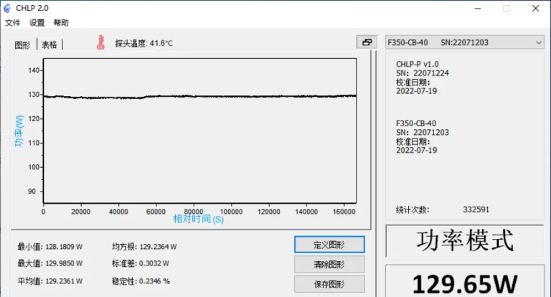Screen dimensions: 551x297
Task: Switch to the 图形 tab
Action: click(x=23, y=44)
